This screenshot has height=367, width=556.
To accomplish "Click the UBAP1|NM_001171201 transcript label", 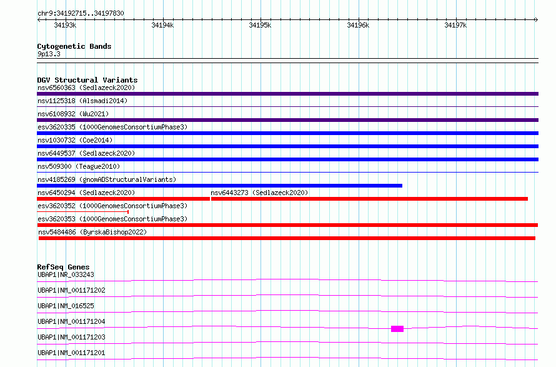I will [x=71, y=353].
